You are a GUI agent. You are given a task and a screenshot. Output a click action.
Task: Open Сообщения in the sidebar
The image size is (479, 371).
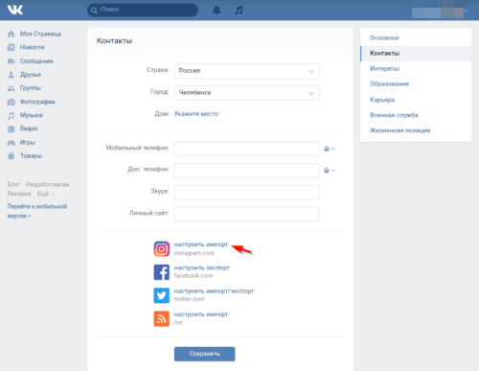coord(36,61)
